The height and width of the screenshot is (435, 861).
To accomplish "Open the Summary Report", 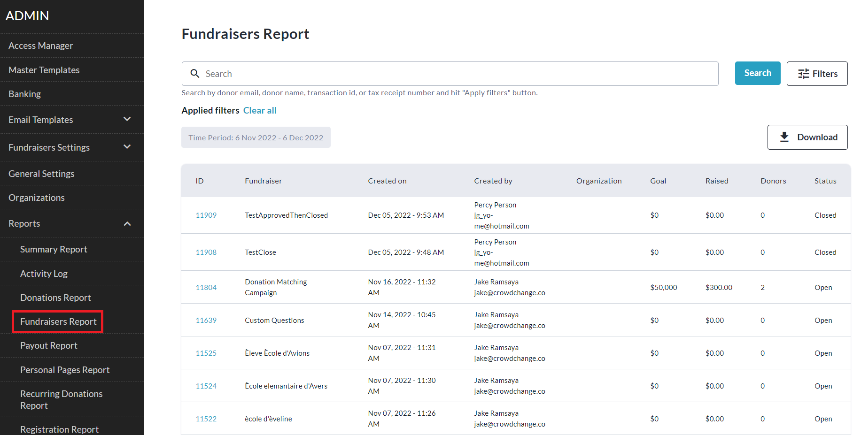I will pos(54,249).
